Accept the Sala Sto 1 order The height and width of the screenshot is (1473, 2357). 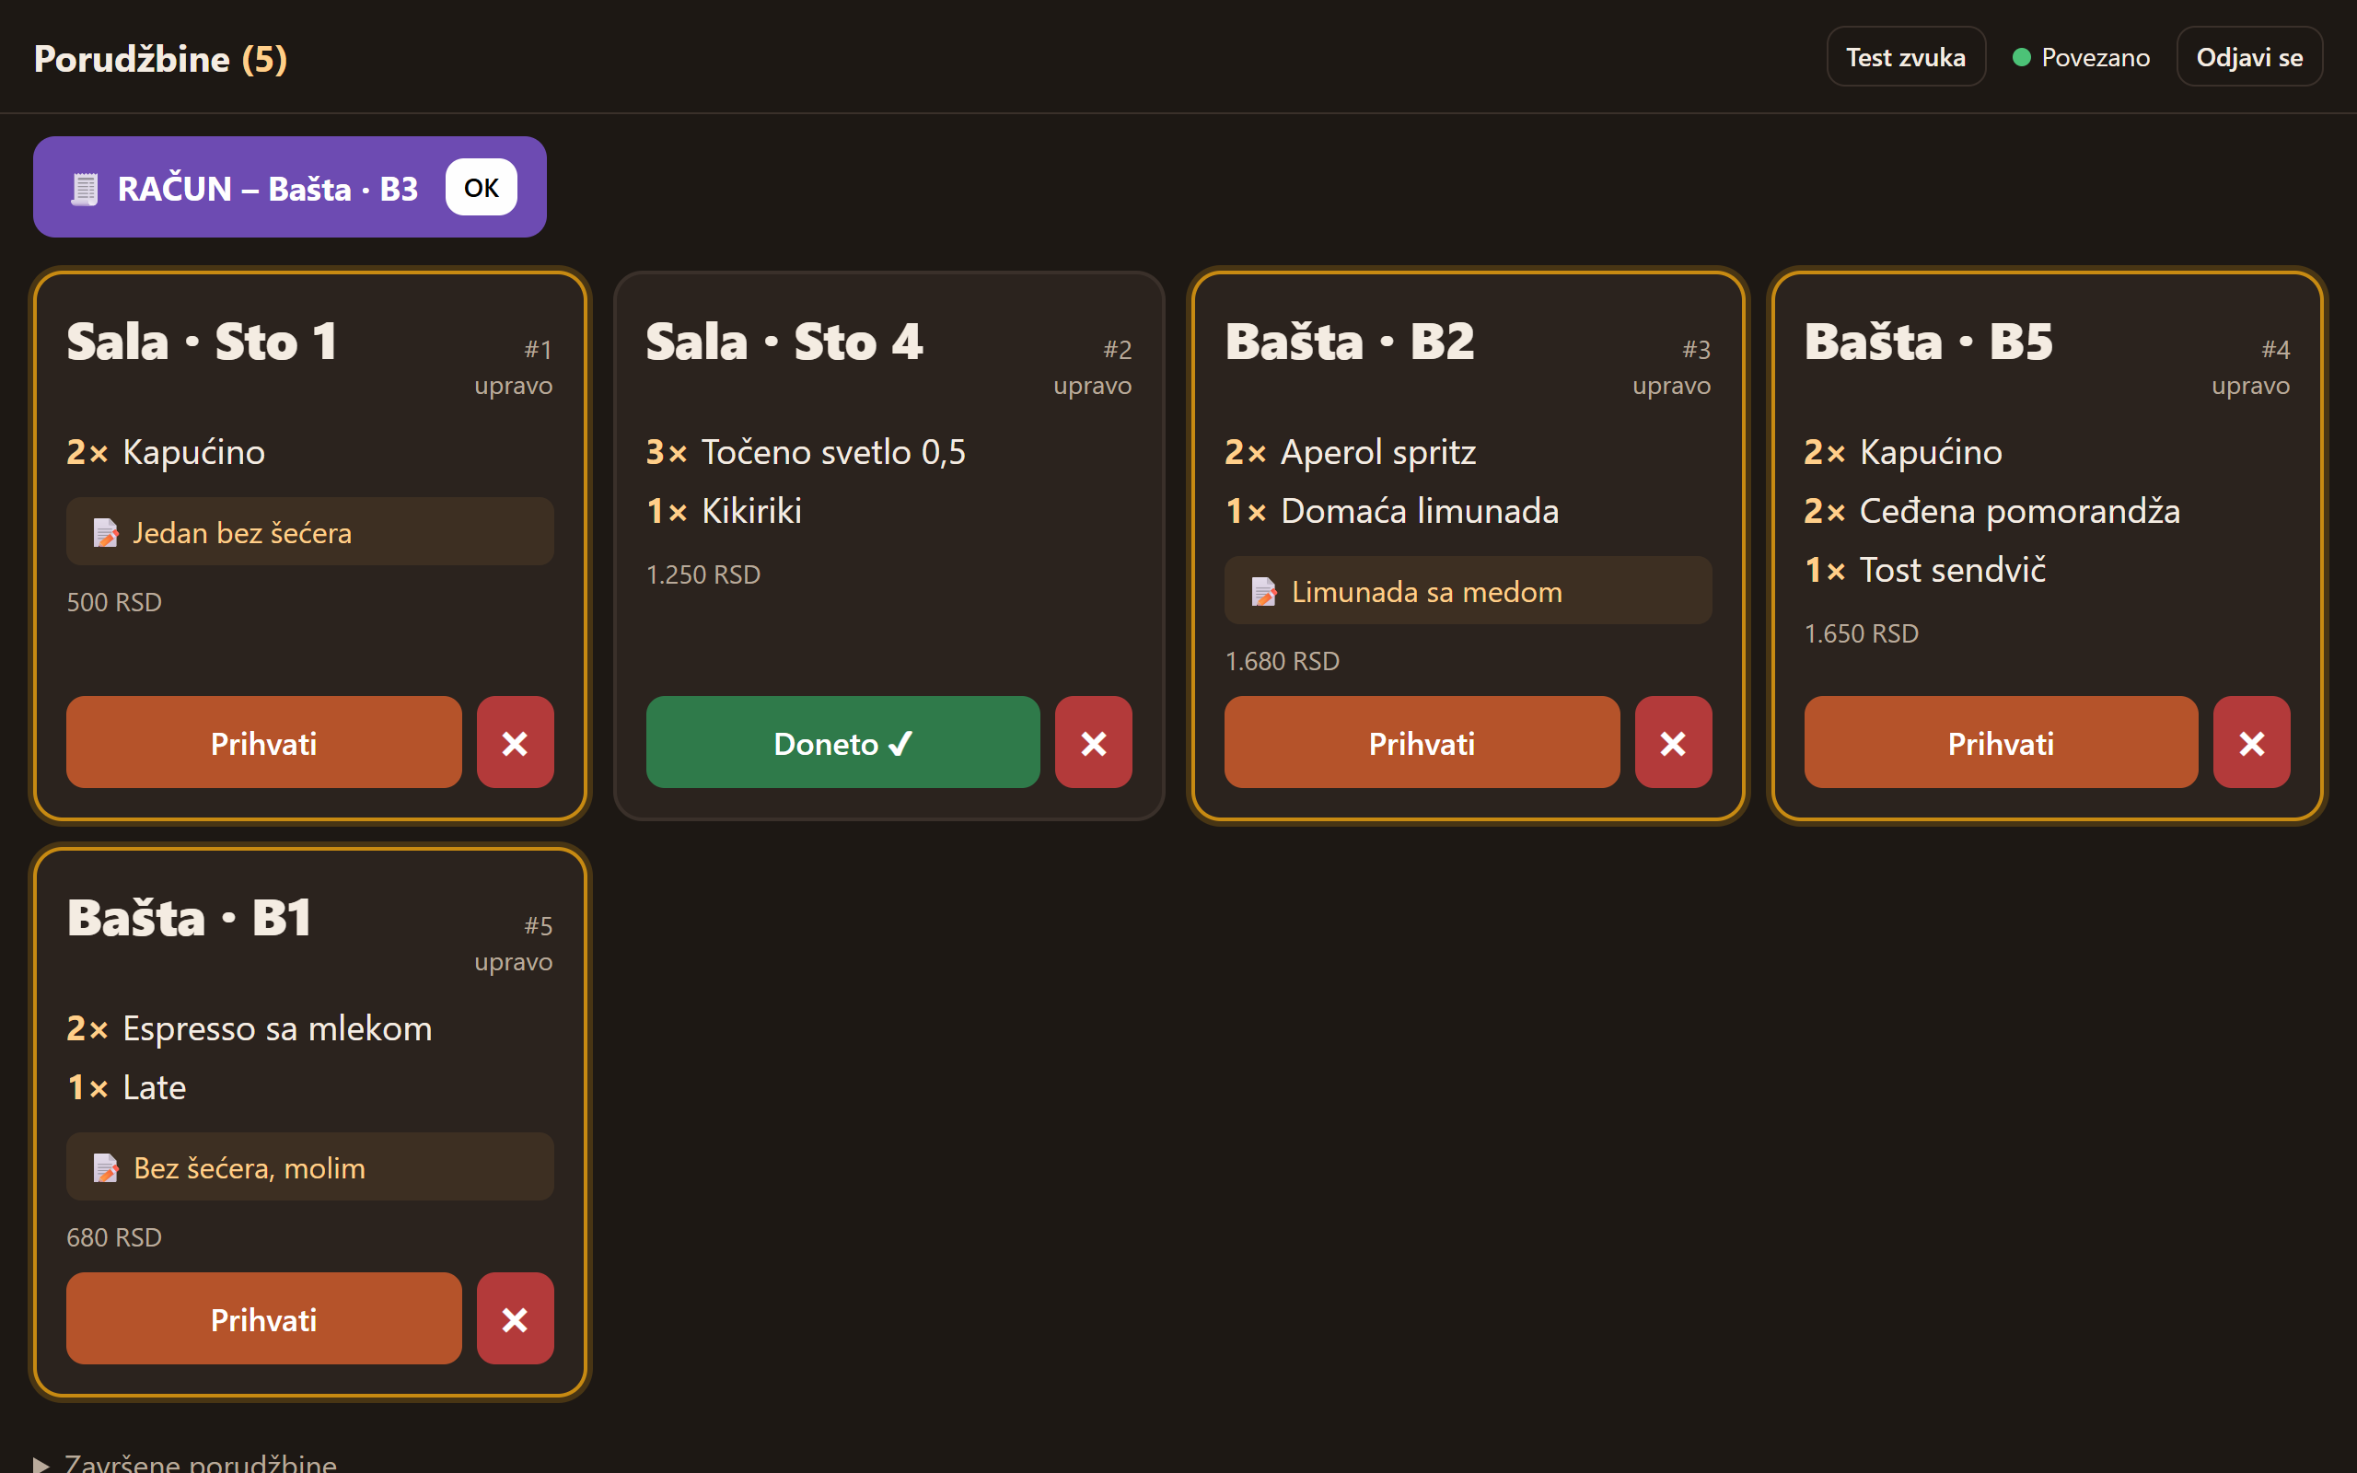click(x=264, y=742)
